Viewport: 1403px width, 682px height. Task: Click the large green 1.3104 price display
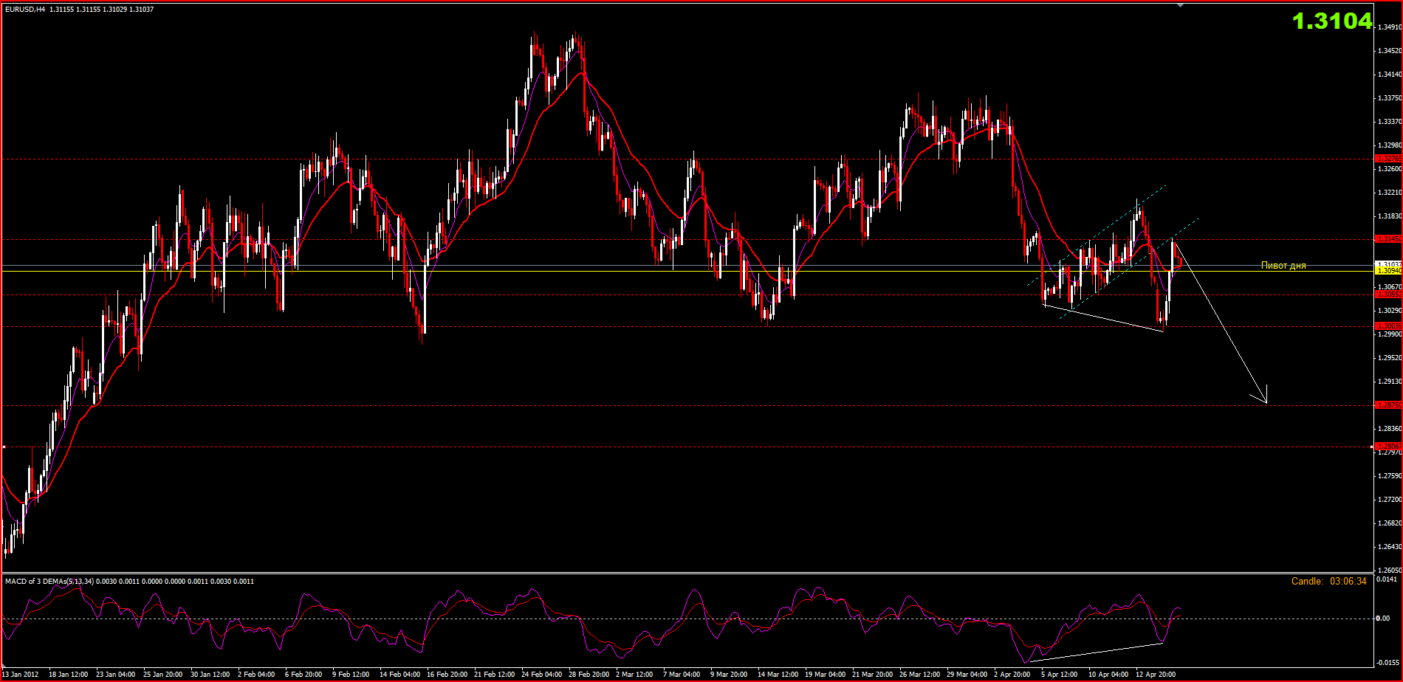1331,21
